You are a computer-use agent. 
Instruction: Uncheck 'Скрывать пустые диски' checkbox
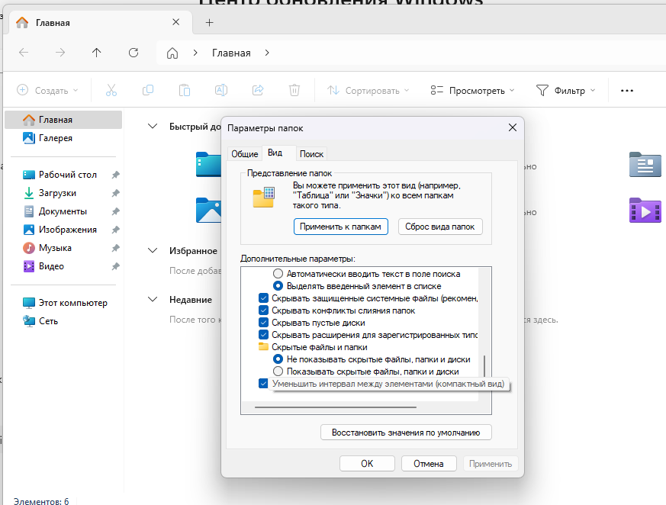coord(264,323)
